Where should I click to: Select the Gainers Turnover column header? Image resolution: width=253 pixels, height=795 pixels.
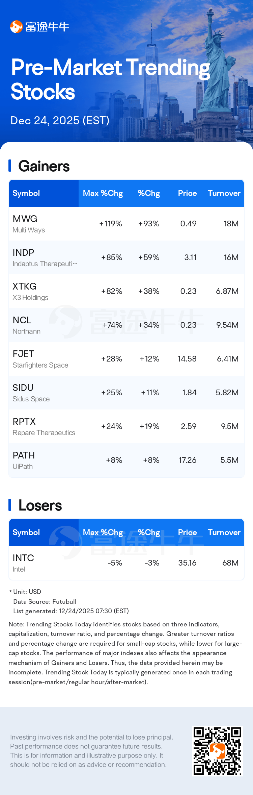pos(224,193)
